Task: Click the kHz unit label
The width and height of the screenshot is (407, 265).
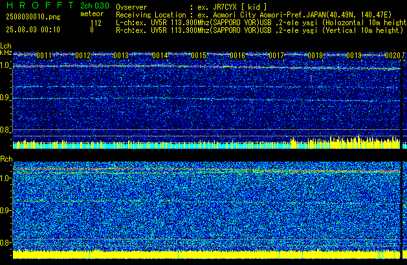Action: [x=6, y=52]
